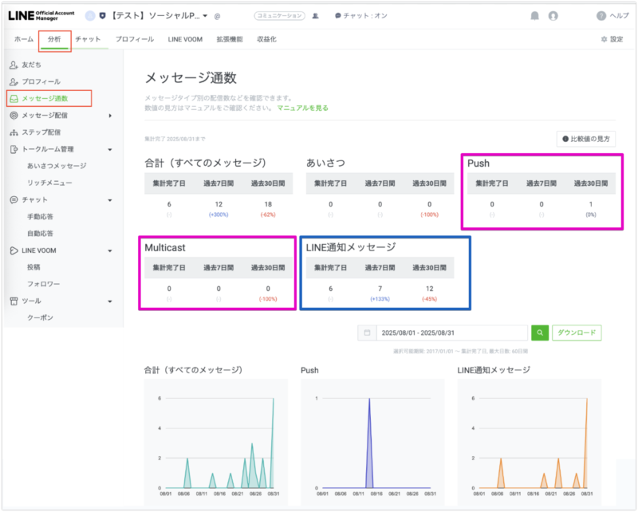Viewport: 638px width, 512px height.
Task: Go to the LINE VOOM top tab
Action: [x=185, y=39]
